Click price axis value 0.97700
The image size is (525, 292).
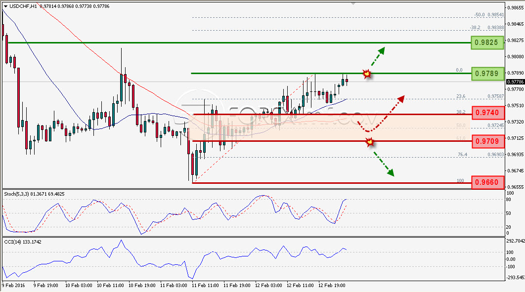516,89
